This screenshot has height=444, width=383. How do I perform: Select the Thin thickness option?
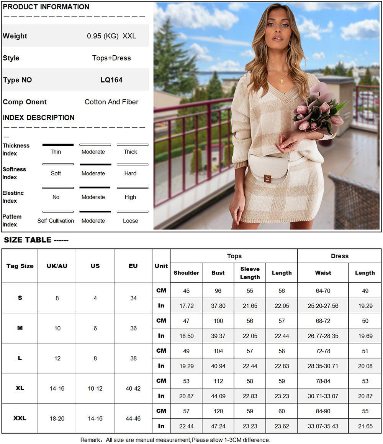coord(56,152)
